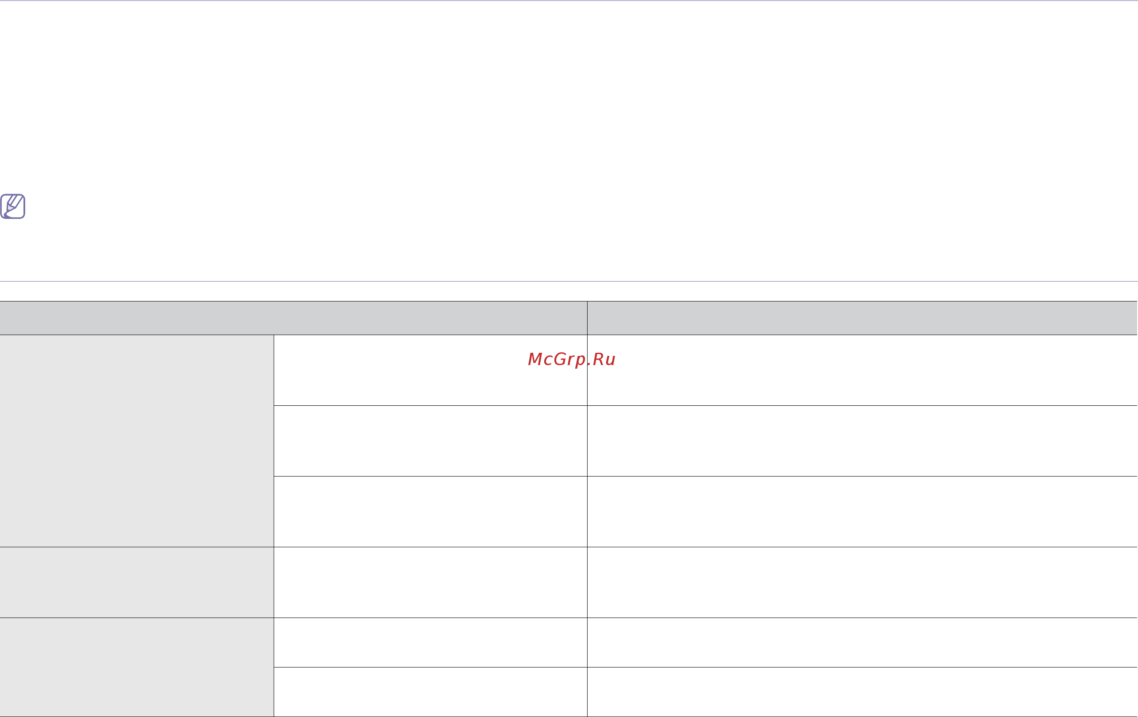Click the tall gray first-column cell
This screenshot has height=717, width=1138.
137,441
